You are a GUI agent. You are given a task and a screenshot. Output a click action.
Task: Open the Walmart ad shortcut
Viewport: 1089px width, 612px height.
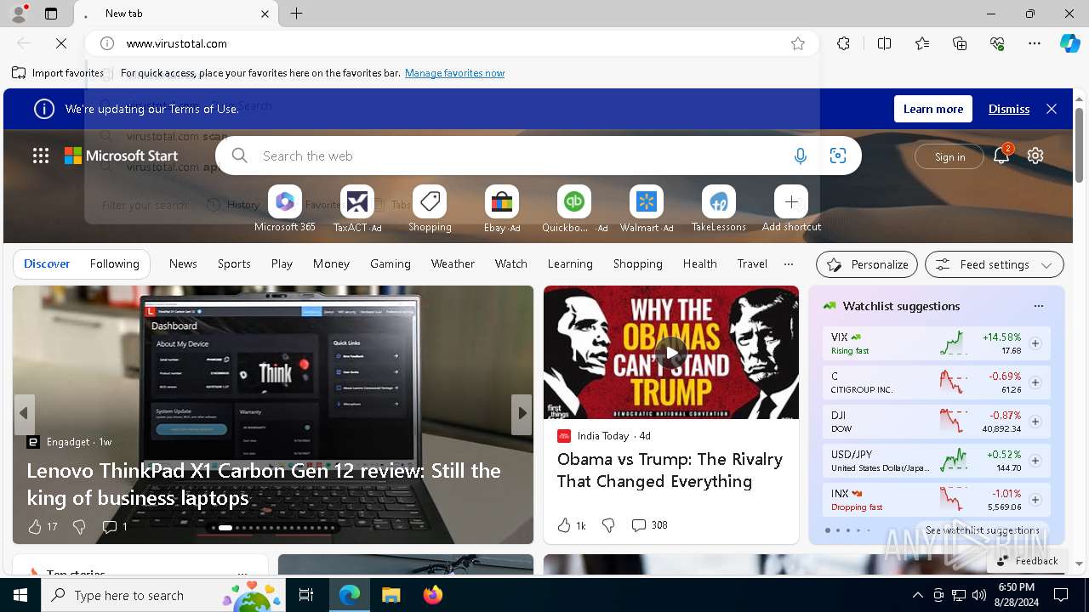[x=647, y=201]
